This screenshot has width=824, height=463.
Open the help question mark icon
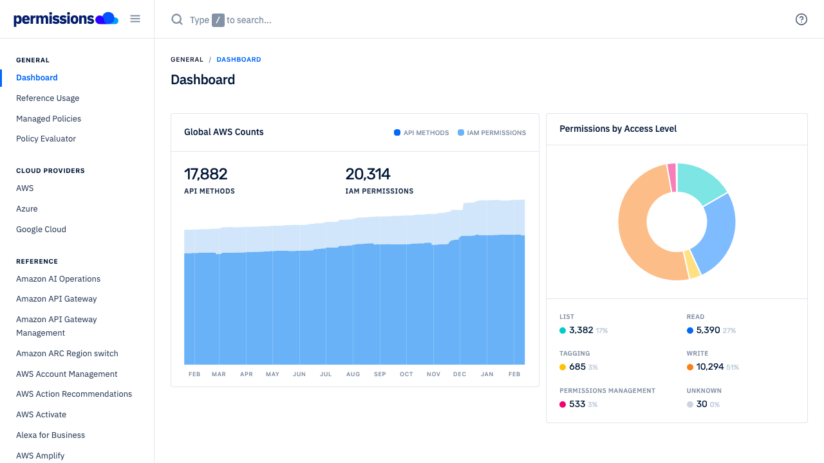click(x=801, y=19)
